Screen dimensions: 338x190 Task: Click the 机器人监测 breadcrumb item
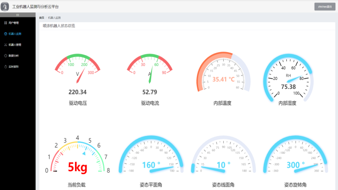tap(54, 18)
